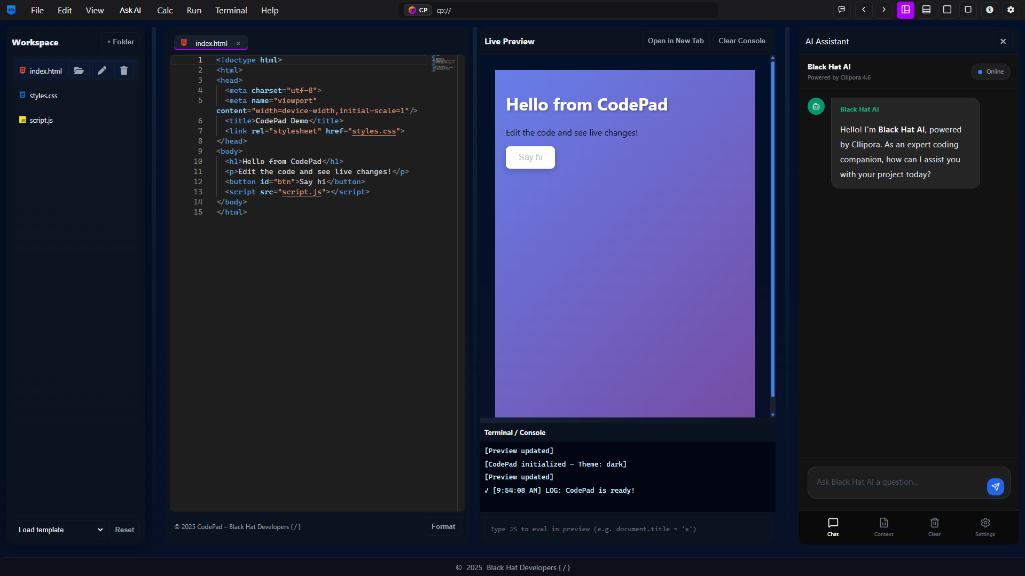
Task: Open the accessibility options icon
Action: coord(989,10)
